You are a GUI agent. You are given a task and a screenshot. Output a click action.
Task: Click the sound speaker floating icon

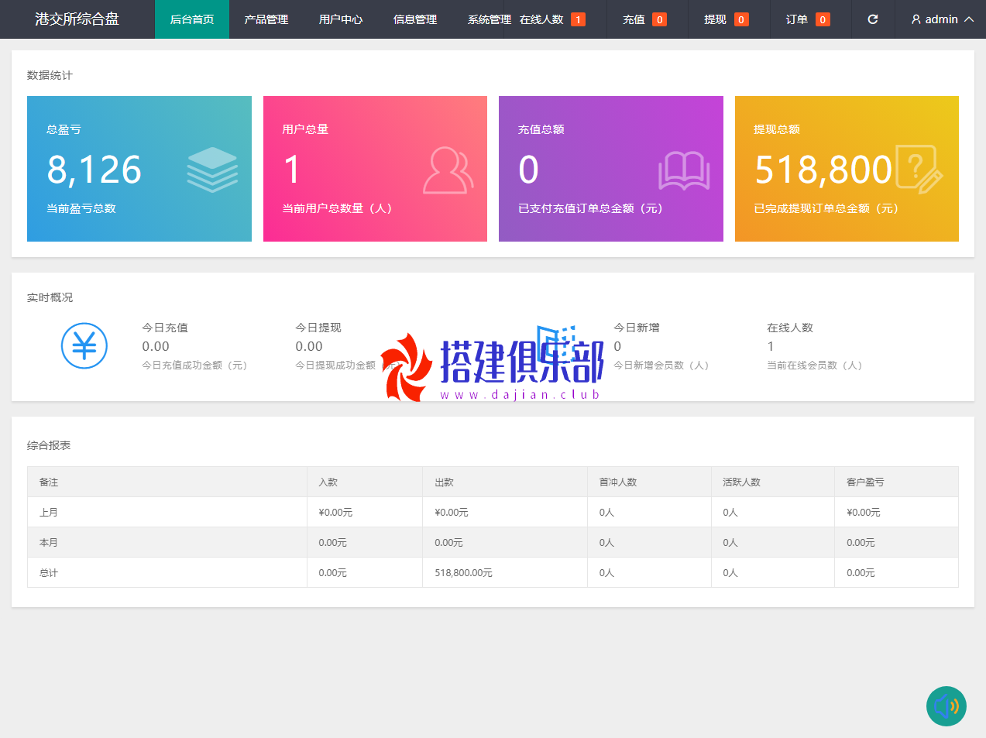(946, 706)
